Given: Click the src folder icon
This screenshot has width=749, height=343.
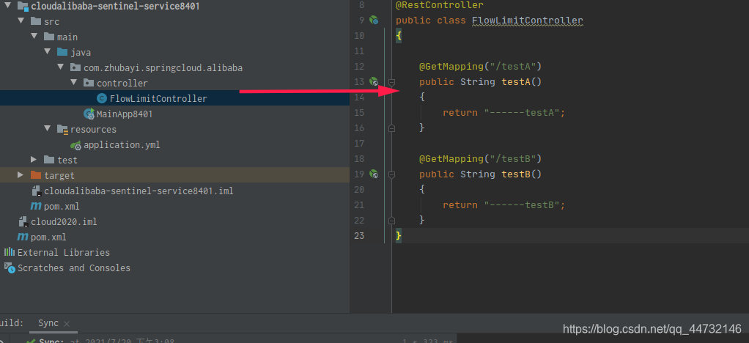Looking at the screenshot, I should point(36,21).
